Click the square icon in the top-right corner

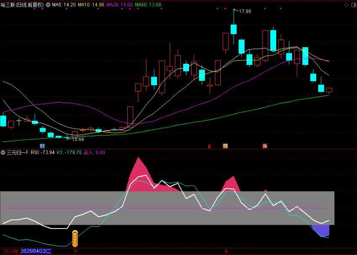(353, 4)
